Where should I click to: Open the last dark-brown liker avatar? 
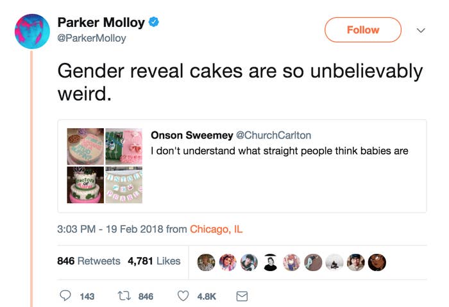pos(377,262)
